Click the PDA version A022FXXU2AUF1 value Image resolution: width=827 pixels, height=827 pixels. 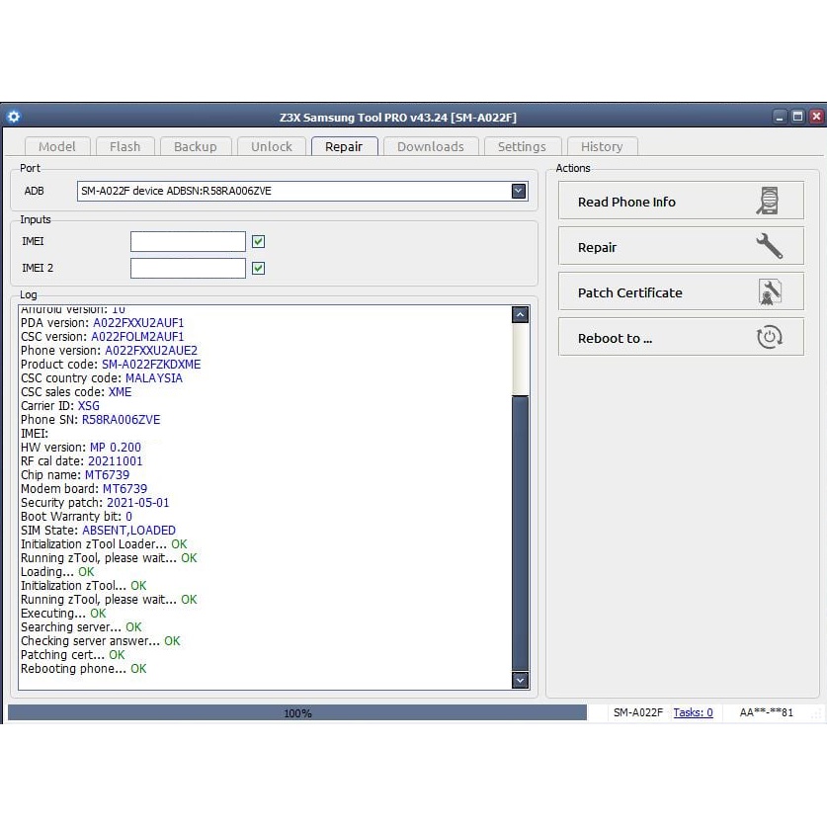tap(138, 323)
